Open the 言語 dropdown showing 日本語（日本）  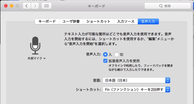pos(136,80)
